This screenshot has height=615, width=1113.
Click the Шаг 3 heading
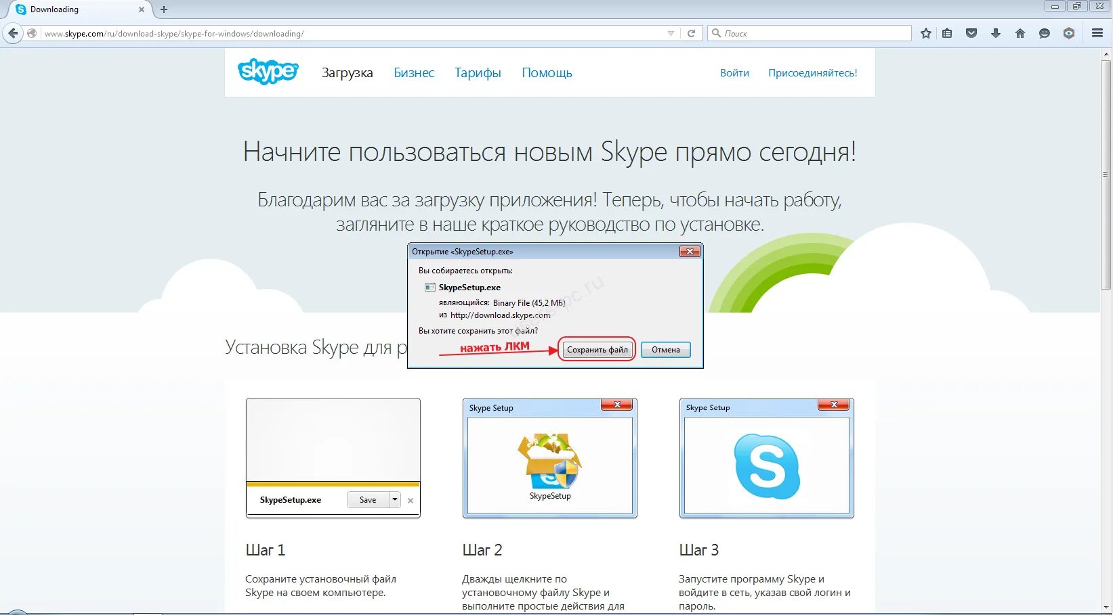tap(698, 550)
